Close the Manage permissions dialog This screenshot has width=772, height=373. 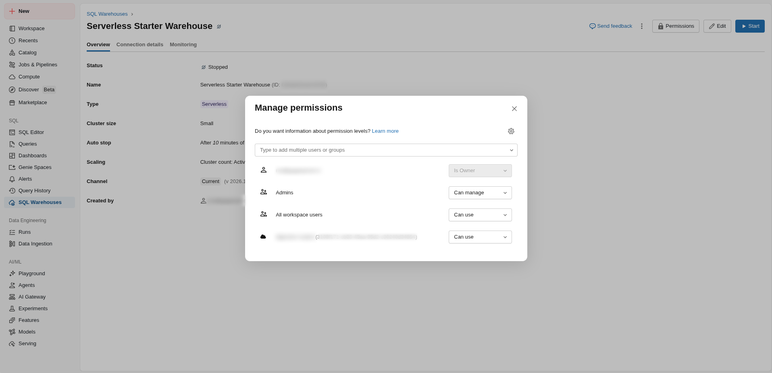(x=514, y=109)
